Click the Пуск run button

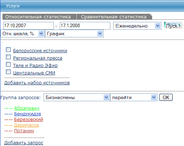[173, 25]
